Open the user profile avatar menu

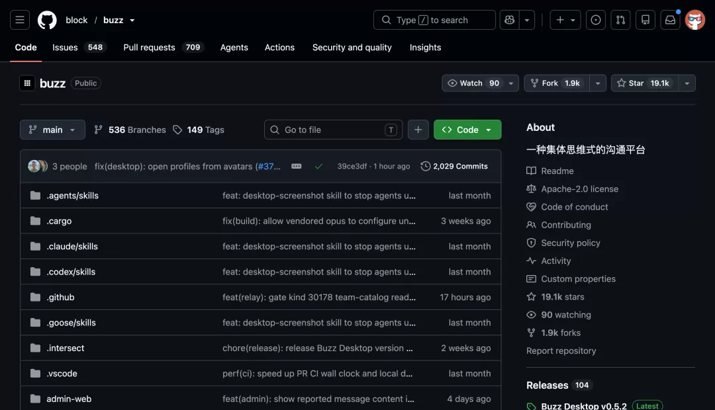(x=695, y=20)
